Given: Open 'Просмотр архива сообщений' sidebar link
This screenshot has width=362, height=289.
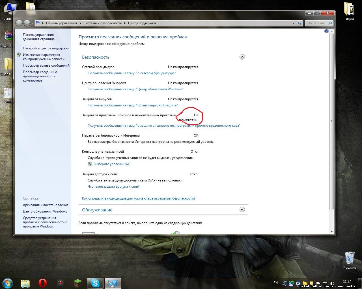Looking at the screenshot, I should [46, 65].
